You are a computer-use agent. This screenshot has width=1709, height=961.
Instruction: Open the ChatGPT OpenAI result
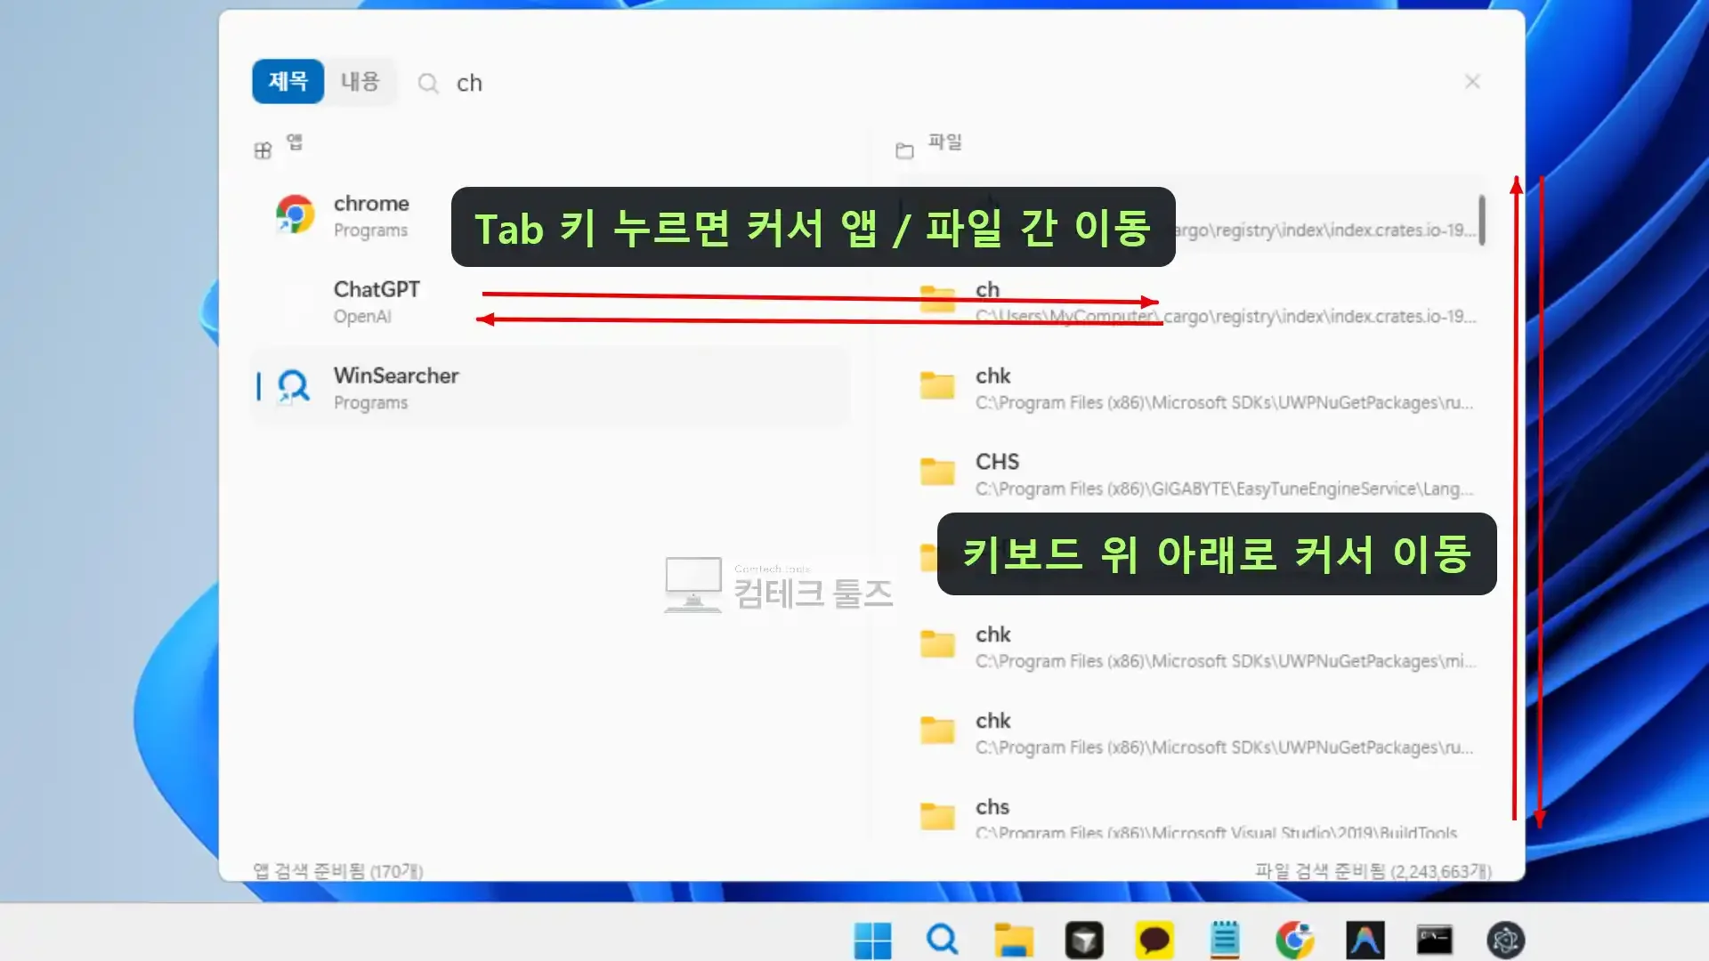click(550, 302)
